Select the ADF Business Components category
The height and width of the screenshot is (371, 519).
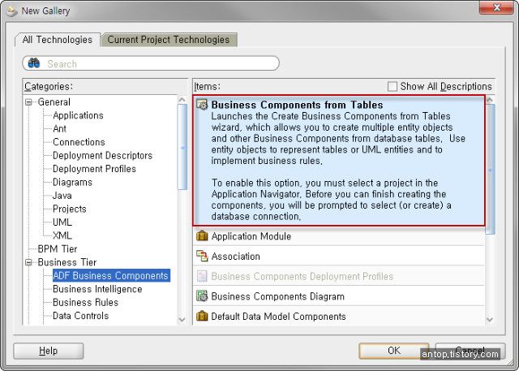click(x=111, y=275)
